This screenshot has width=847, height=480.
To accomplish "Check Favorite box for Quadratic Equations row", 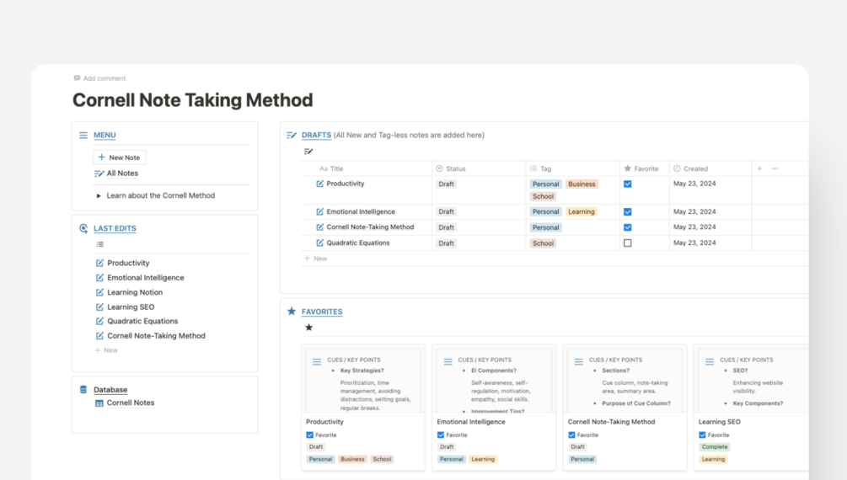I will click(x=627, y=243).
